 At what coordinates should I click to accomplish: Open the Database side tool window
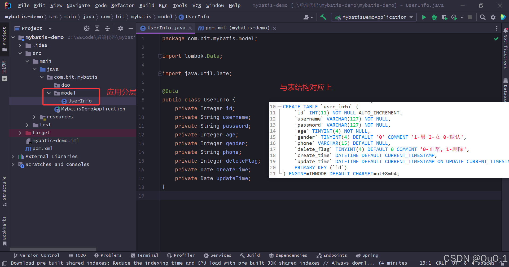(506, 90)
